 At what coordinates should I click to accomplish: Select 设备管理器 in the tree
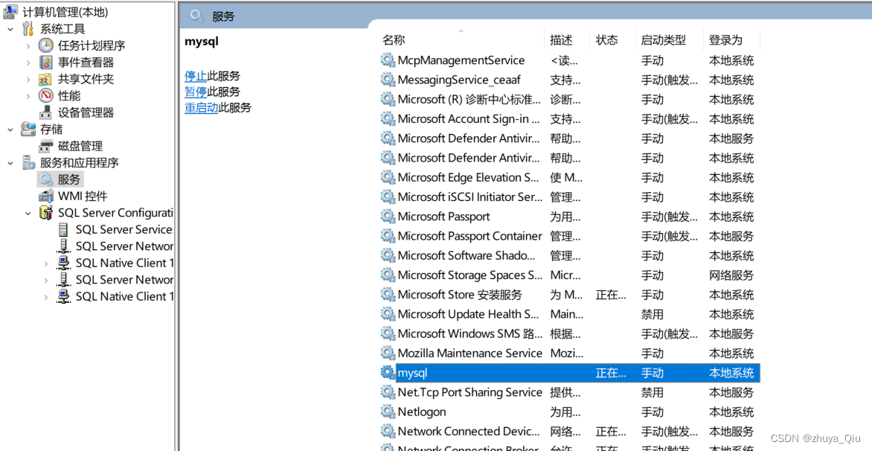86,112
